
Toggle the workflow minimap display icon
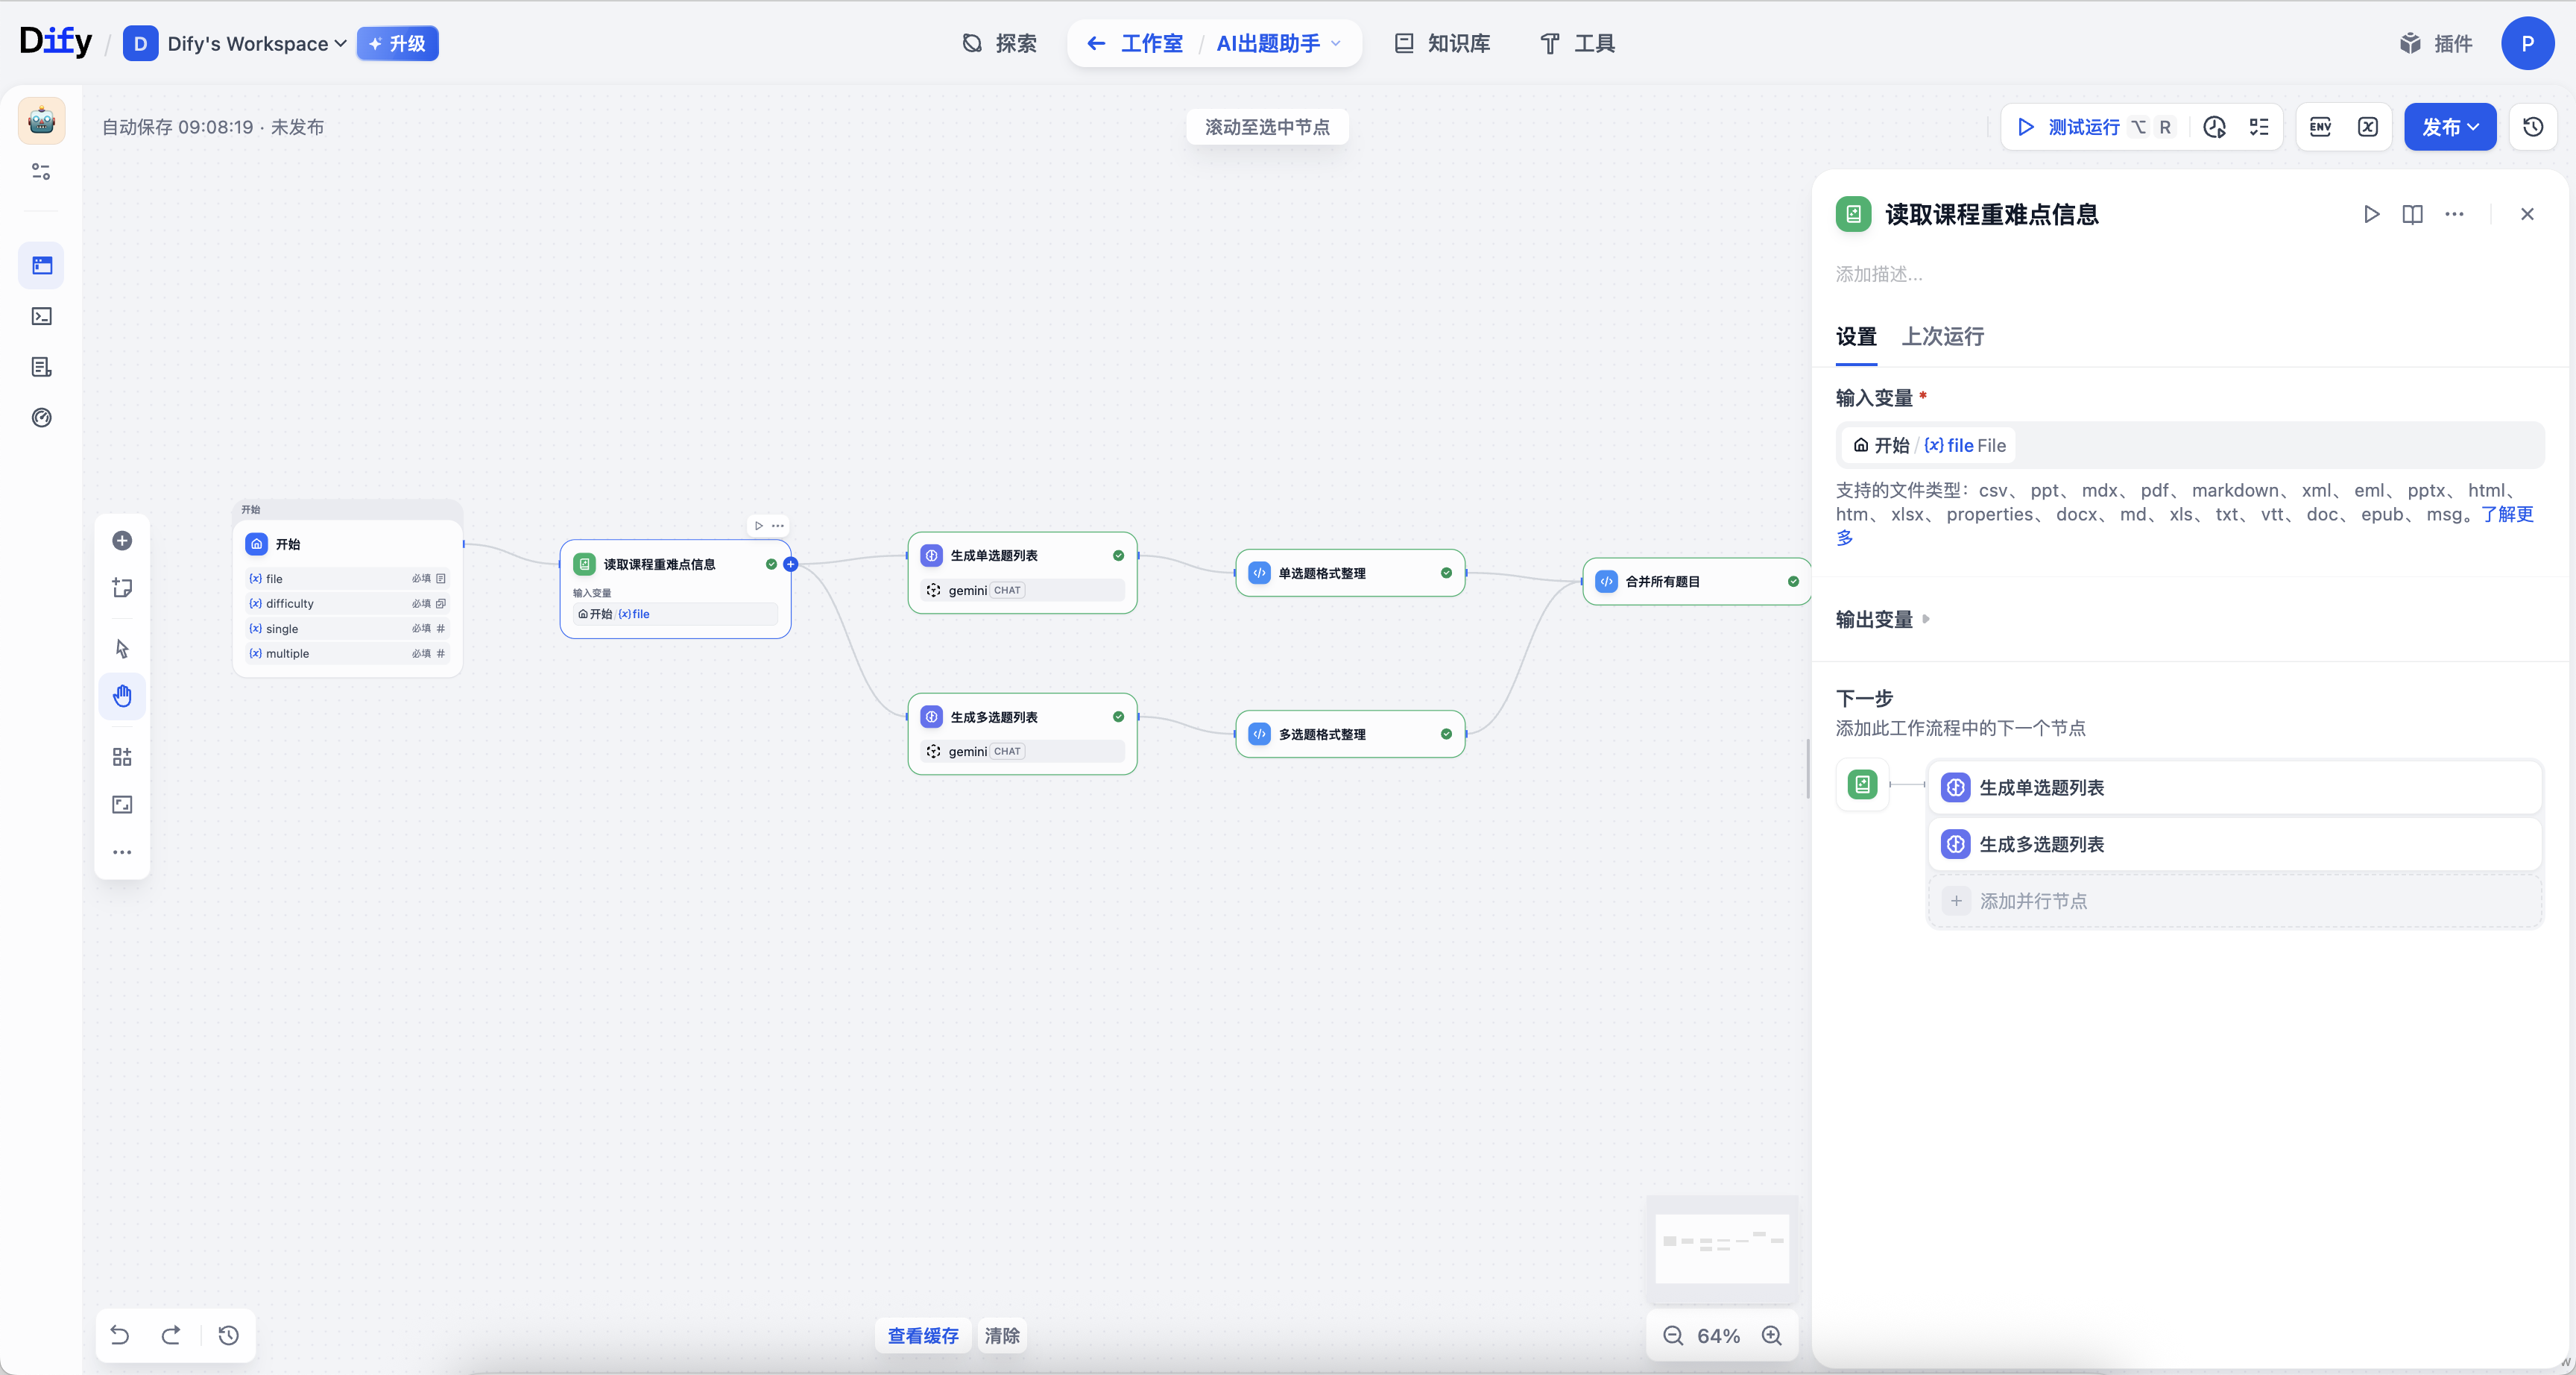click(x=122, y=805)
